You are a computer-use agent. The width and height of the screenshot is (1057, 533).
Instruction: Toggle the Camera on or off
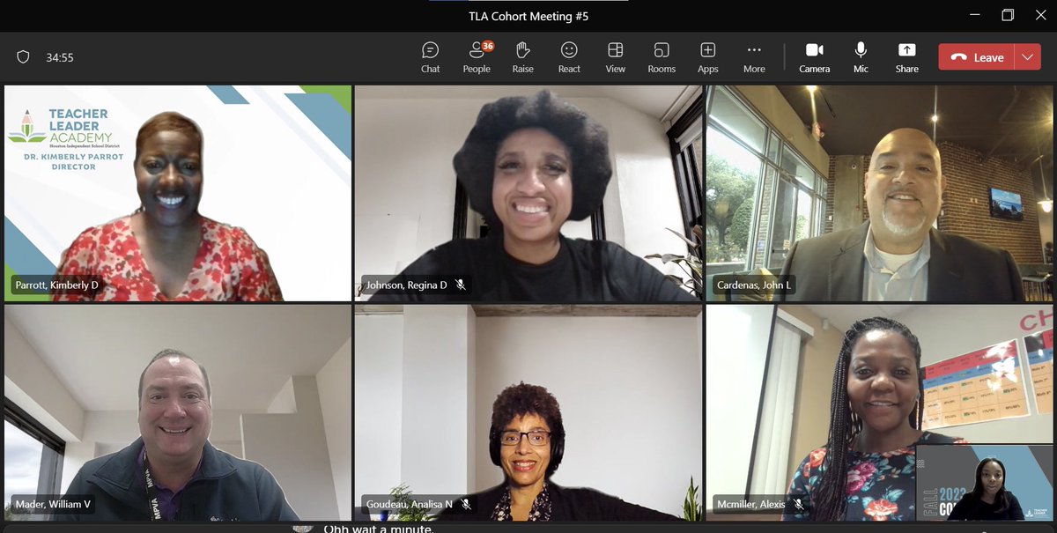point(814,57)
